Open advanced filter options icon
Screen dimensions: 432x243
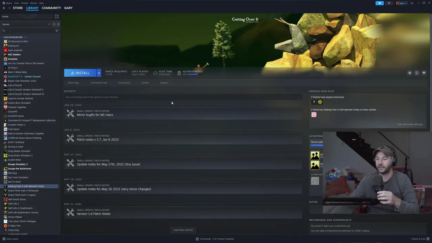point(57,31)
